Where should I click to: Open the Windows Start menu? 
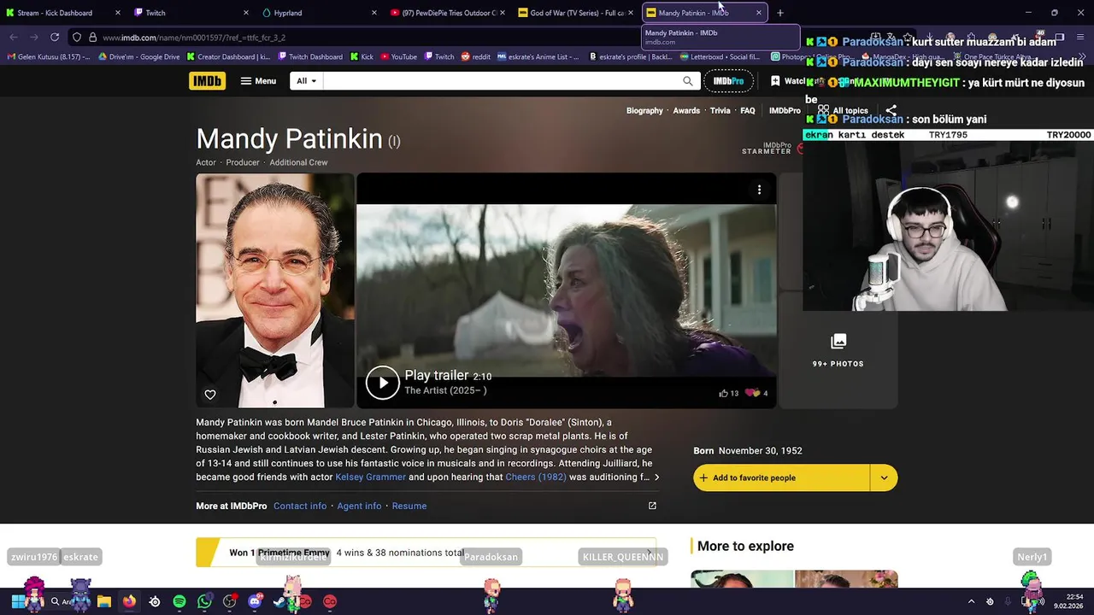coord(17,601)
